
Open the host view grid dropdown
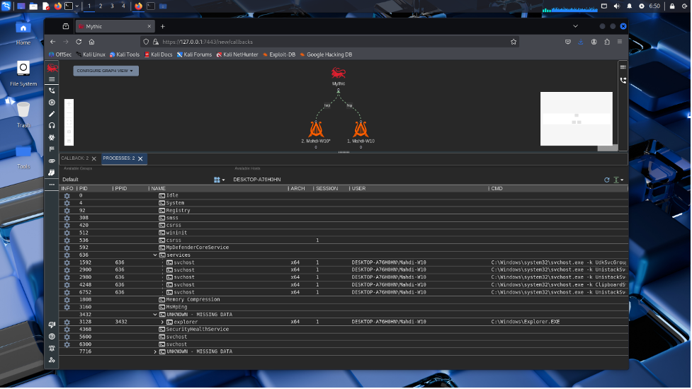(x=220, y=180)
